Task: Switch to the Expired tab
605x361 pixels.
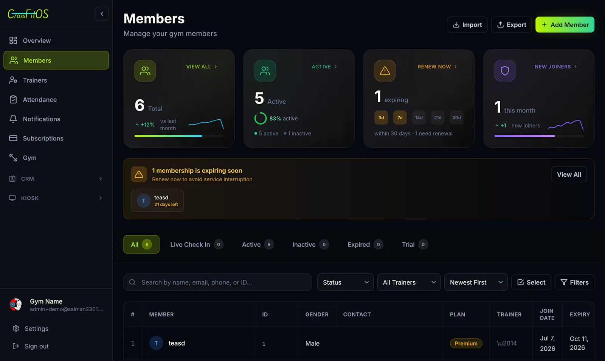Action: [x=365, y=244]
